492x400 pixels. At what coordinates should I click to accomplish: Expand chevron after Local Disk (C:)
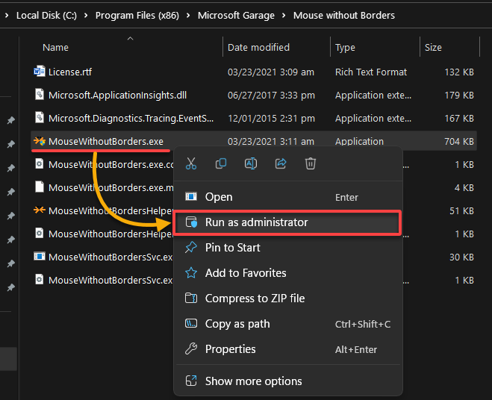coord(86,16)
